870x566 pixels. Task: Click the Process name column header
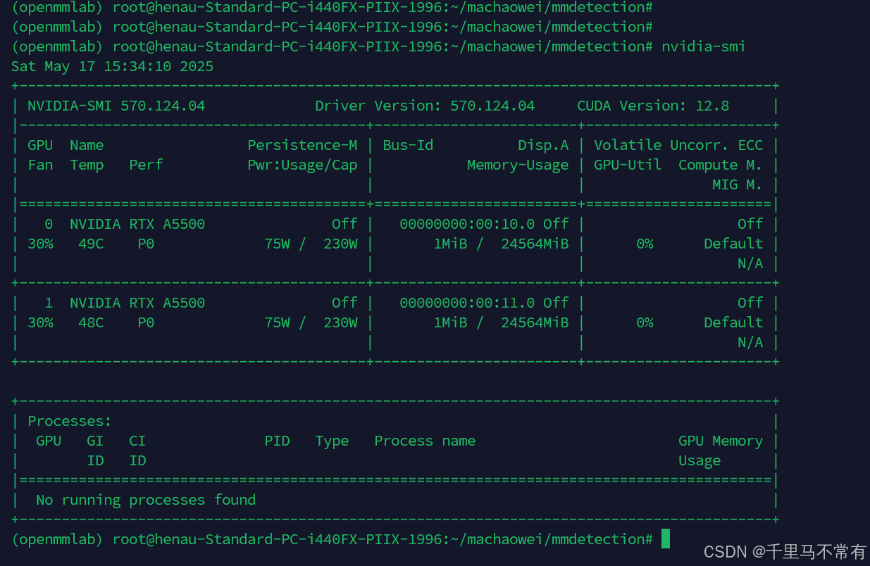tap(425, 441)
